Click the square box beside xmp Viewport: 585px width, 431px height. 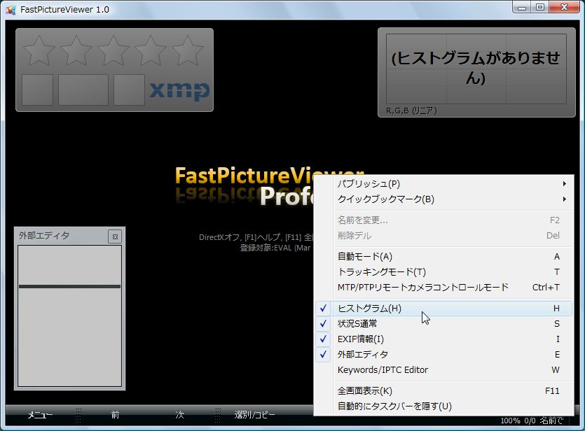129,90
